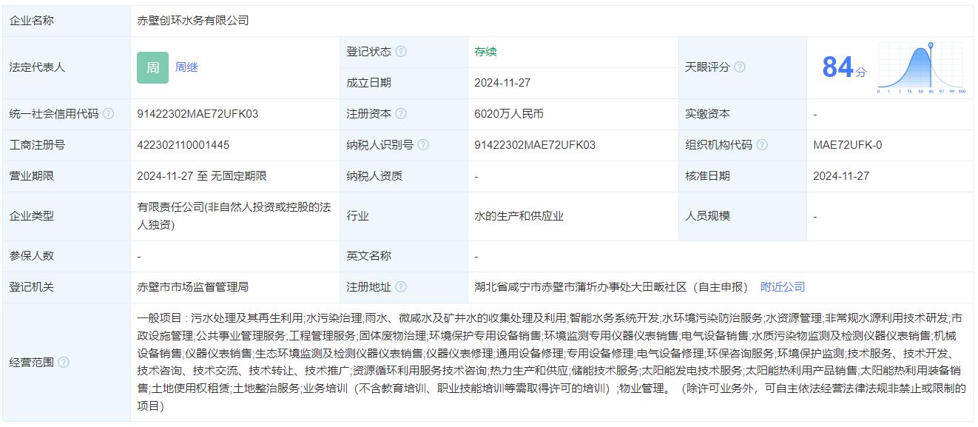Click the 工商注册号 value 422302110001445
The height and width of the screenshot is (427, 978).
(183, 145)
